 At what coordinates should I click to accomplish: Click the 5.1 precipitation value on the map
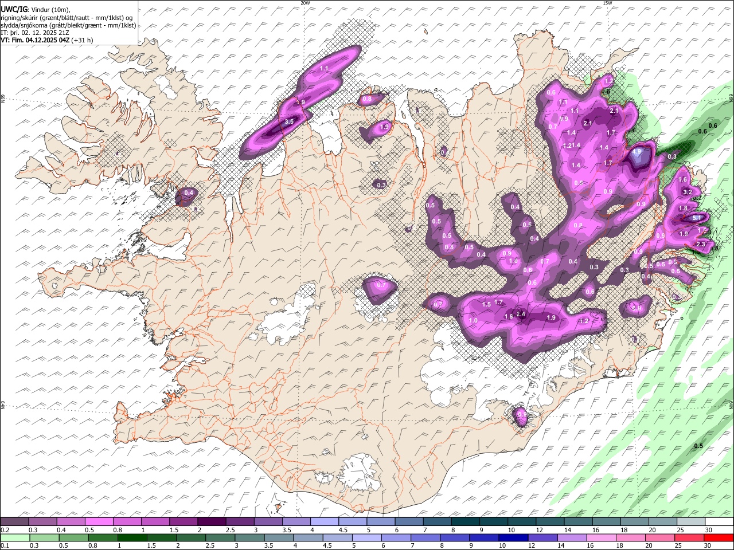(697, 218)
